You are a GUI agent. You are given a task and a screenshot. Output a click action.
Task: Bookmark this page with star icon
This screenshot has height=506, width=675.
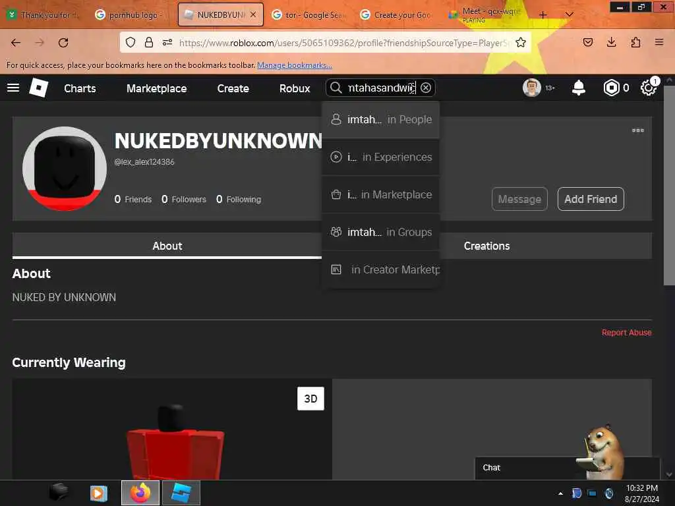click(x=521, y=42)
